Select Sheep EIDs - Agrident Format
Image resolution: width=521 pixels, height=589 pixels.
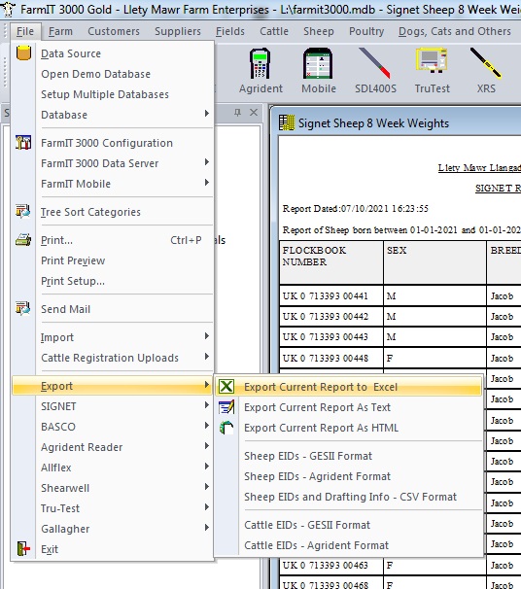click(x=348, y=476)
